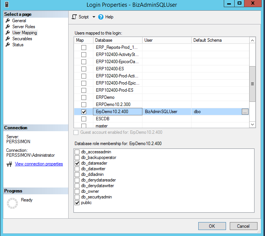Screen dimensions: 265x236
Task: Check the map box for ERP102400-ActivitySt
Action: (x=84, y=54)
